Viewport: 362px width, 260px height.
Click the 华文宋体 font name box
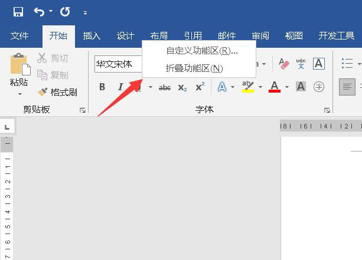click(118, 64)
